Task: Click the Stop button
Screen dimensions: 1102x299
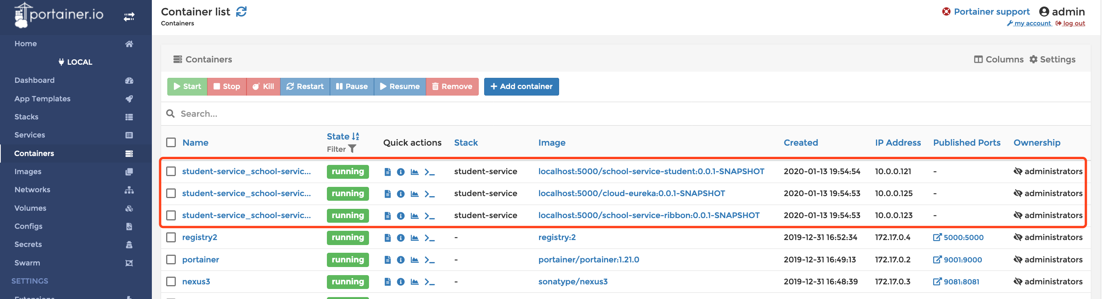Action: [227, 87]
